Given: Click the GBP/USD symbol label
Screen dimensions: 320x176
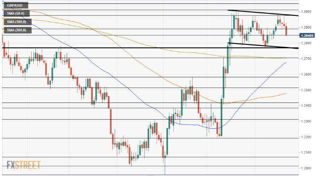Looking at the screenshot, I should (x=15, y=6).
